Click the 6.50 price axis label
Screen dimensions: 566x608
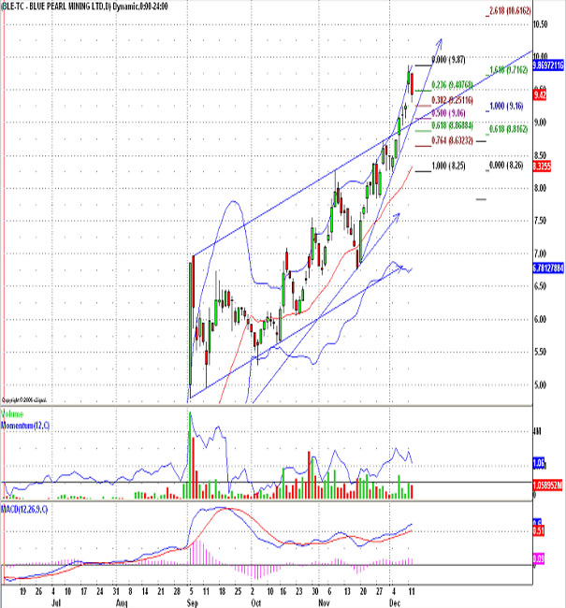point(540,286)
